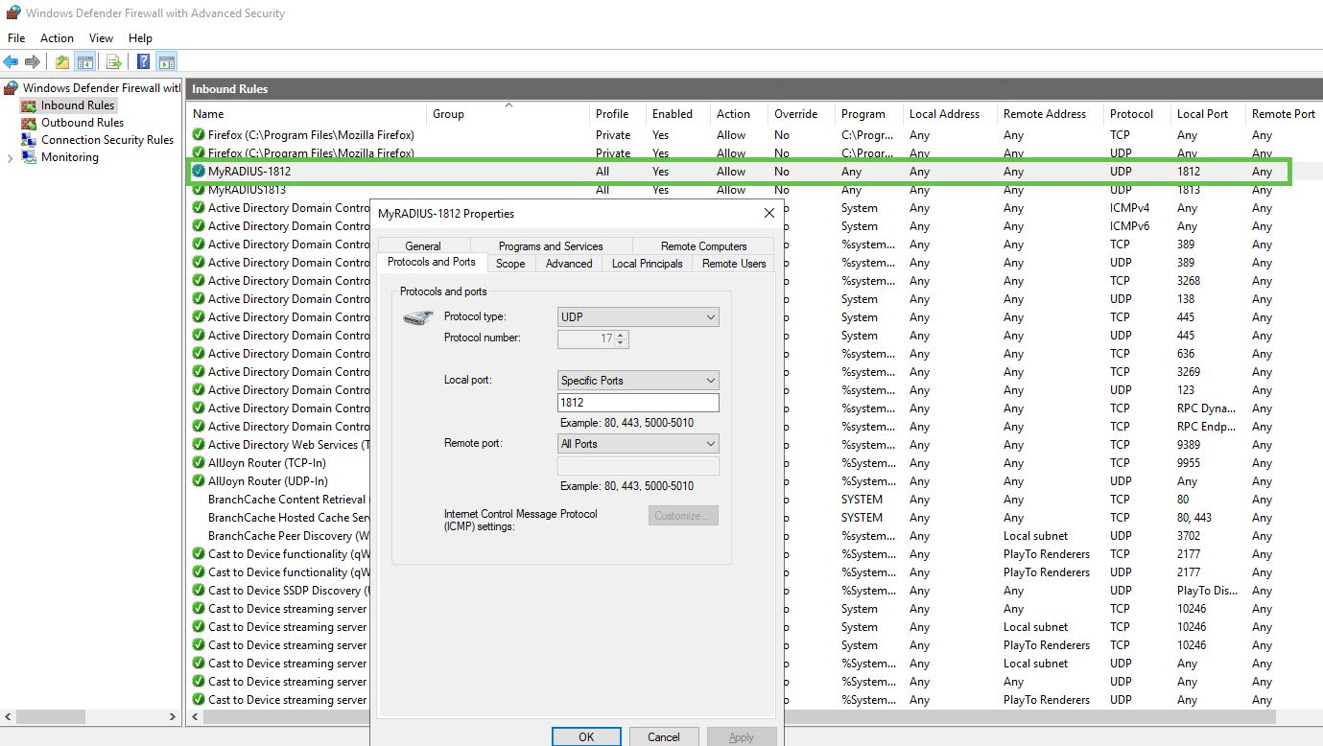The height and width of the screenshot is (746, 1323).
Task: Switch to the Scope tab
Action: [x=510, y=264]
